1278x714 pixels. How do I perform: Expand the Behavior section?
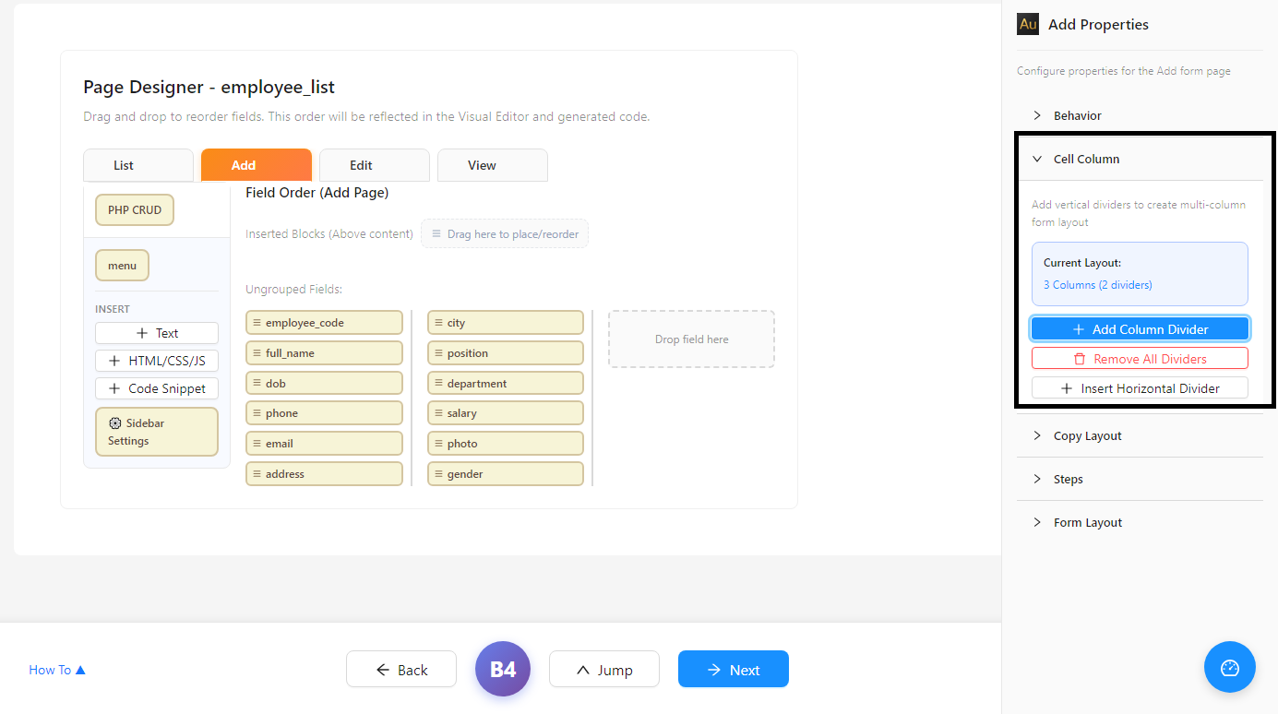pyautogui.click(x=1140, y=115)
